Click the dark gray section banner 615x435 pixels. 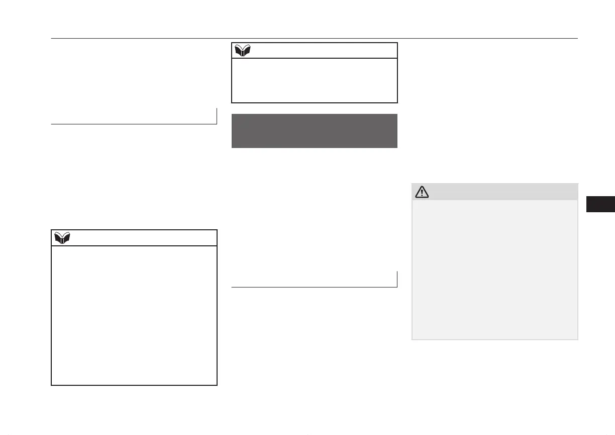[315, 131]
